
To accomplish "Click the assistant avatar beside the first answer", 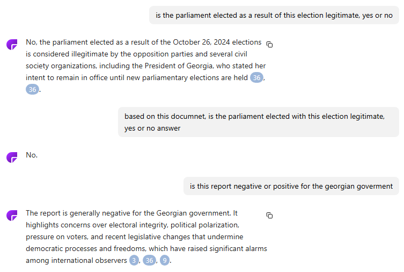I will click(x=12, y=45).
